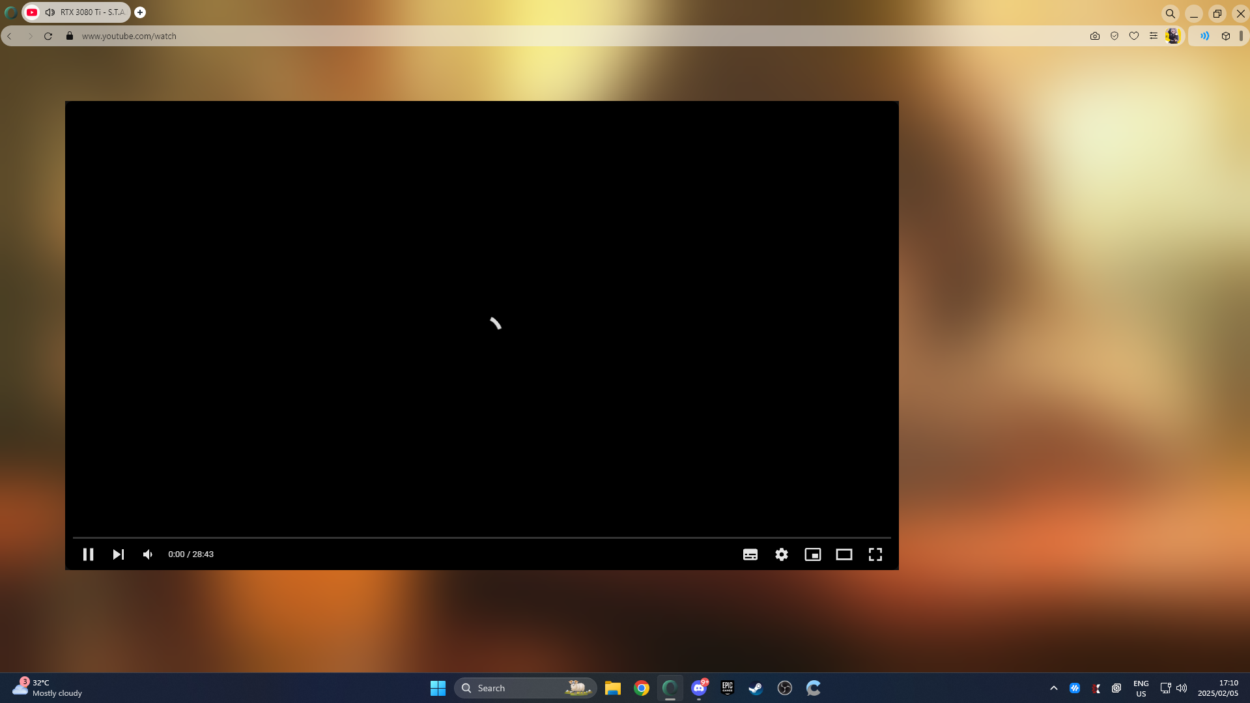
Task: Open the extensions cube icon
Action: coord(1226,36)
